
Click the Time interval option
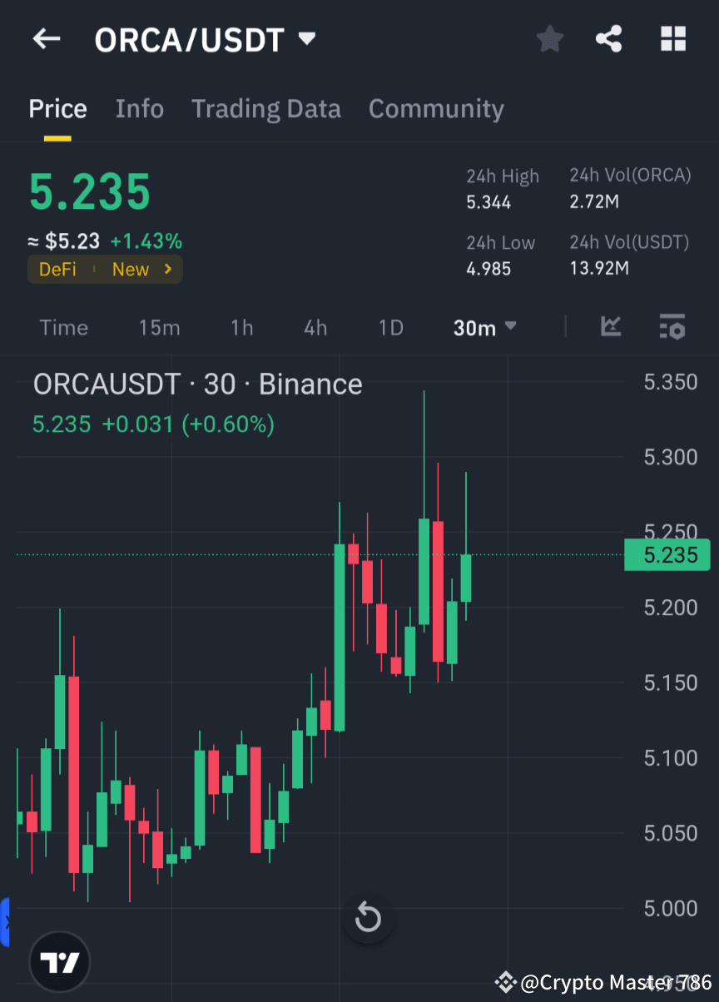click(64, 327)
